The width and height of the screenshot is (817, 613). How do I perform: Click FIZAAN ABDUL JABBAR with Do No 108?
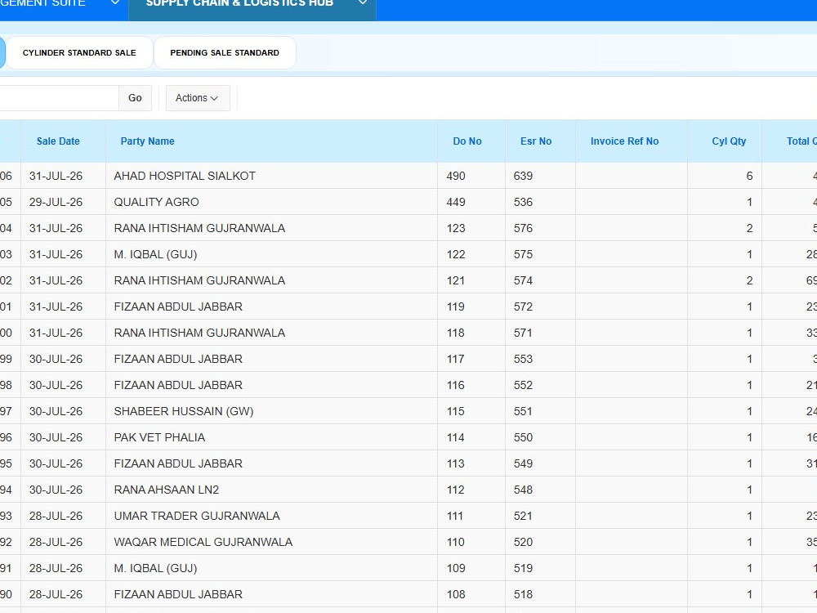(271, 594)
